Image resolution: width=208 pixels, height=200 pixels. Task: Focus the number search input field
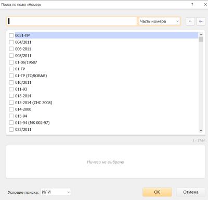(72, 21)
